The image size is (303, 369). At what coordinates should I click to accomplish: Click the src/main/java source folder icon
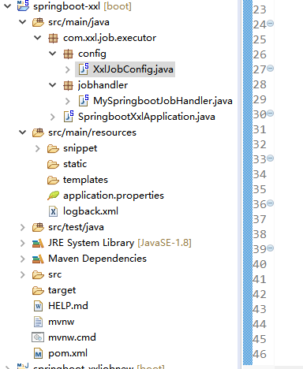point(38,22)
